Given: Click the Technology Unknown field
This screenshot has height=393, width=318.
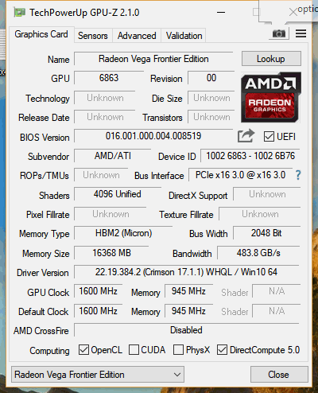Looking at the screenshot, I should (105, 98).
